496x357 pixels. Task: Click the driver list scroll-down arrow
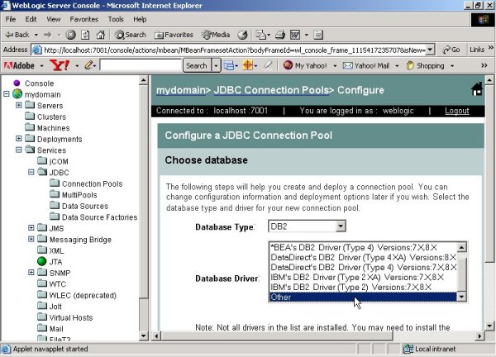(462, 297)
